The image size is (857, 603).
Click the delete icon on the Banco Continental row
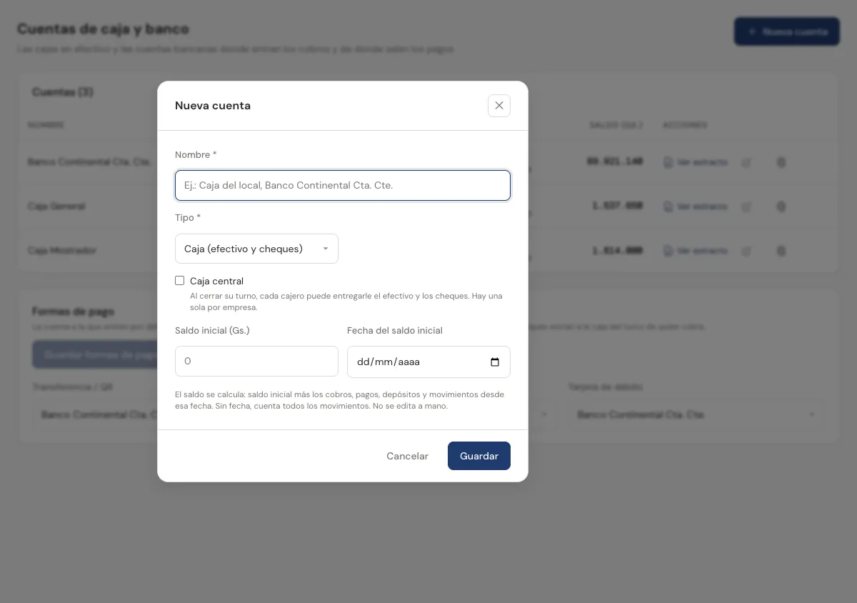click(x=781, y=162)
